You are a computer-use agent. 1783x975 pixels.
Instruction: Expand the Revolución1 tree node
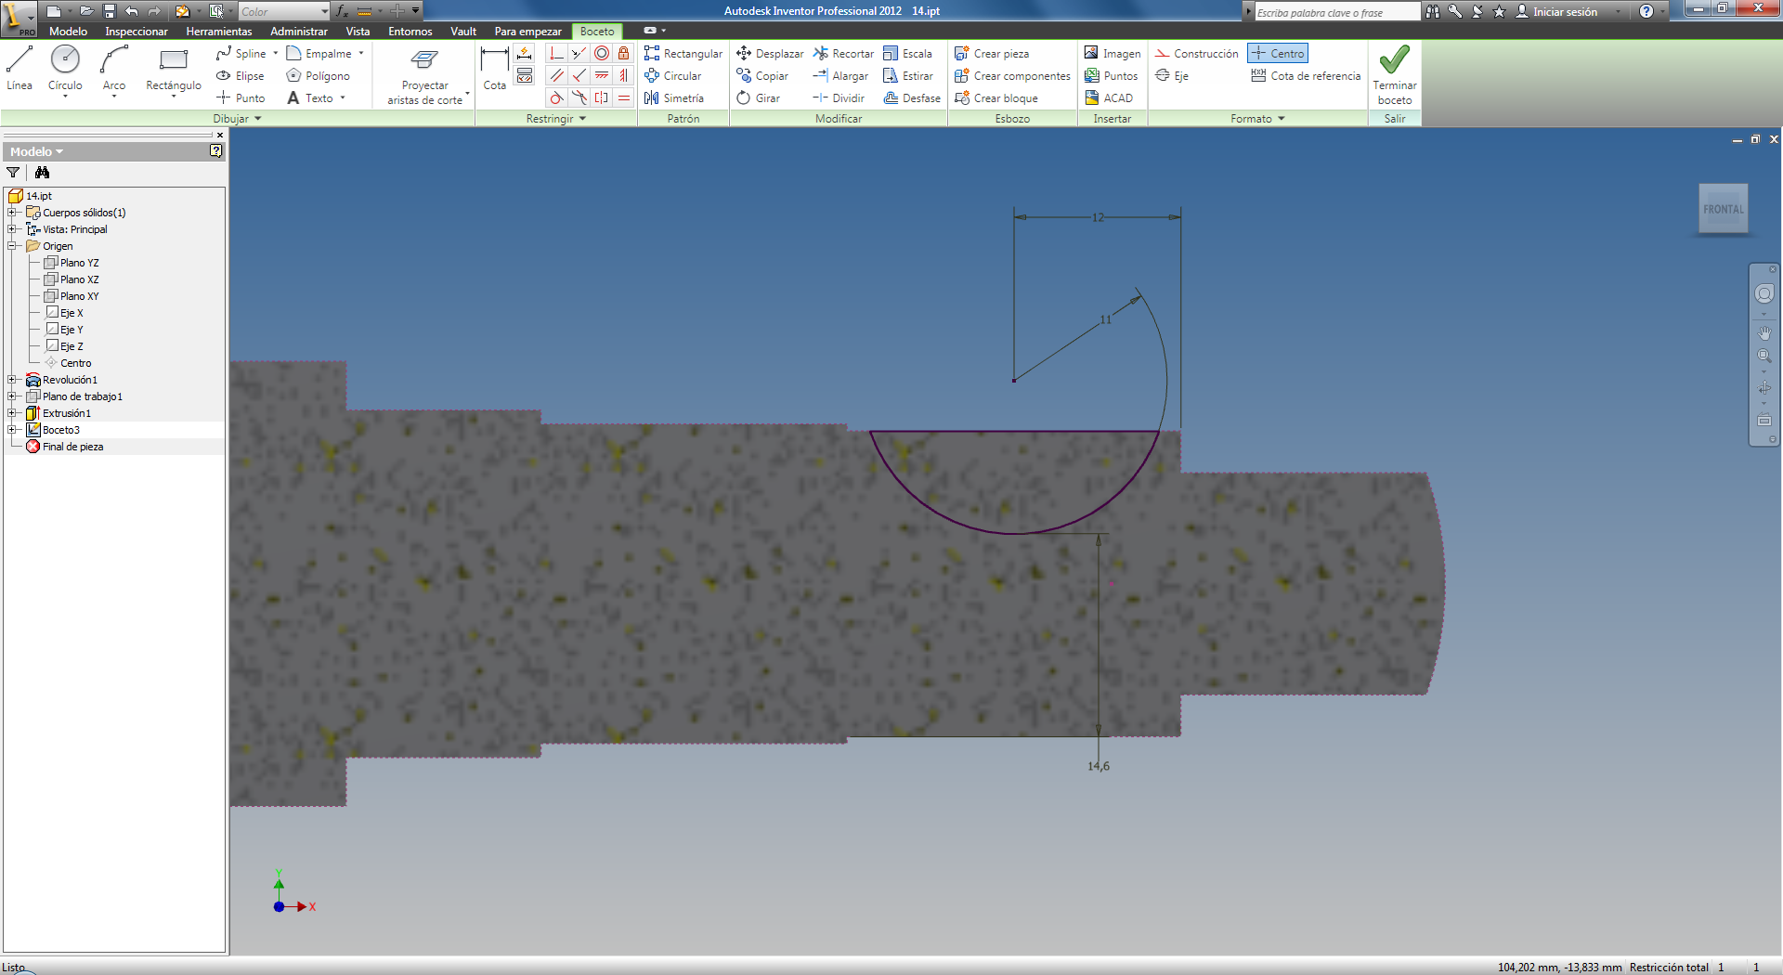point(12,380)
